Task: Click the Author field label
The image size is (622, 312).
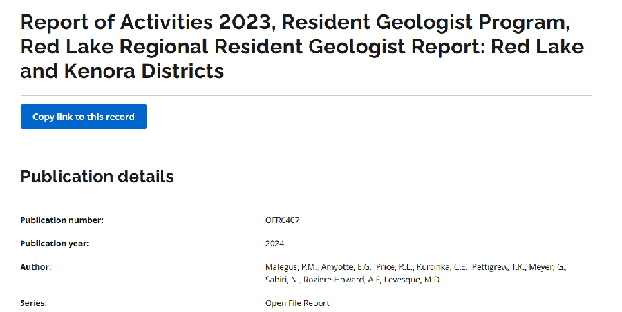Action: pyautogui.click(x=36, y=266)
